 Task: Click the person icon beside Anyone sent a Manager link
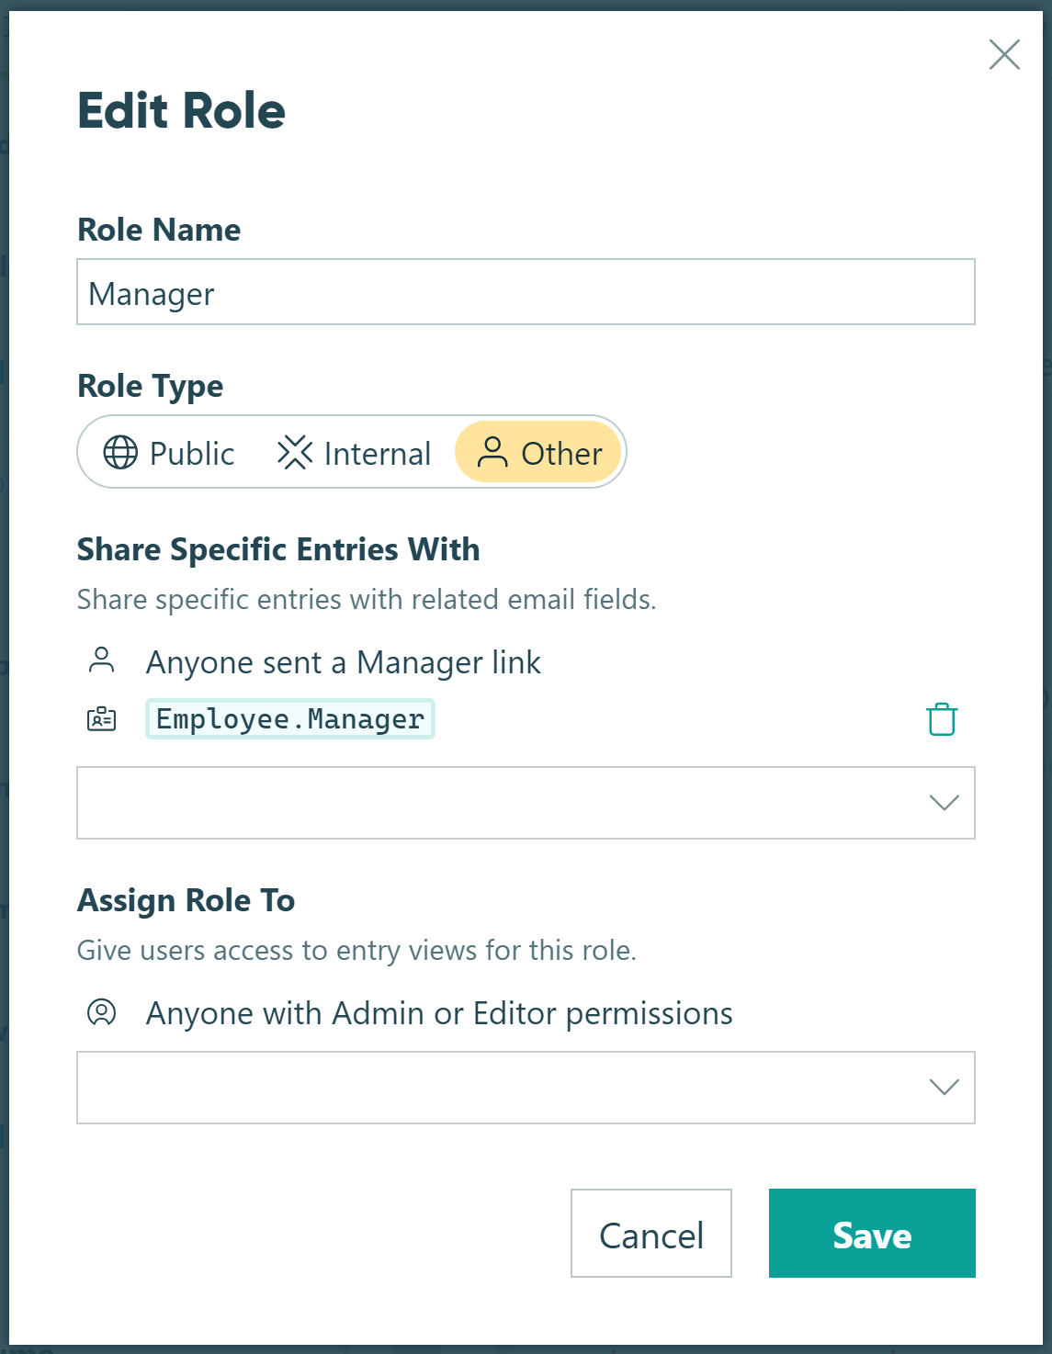(x=103, y=660)
